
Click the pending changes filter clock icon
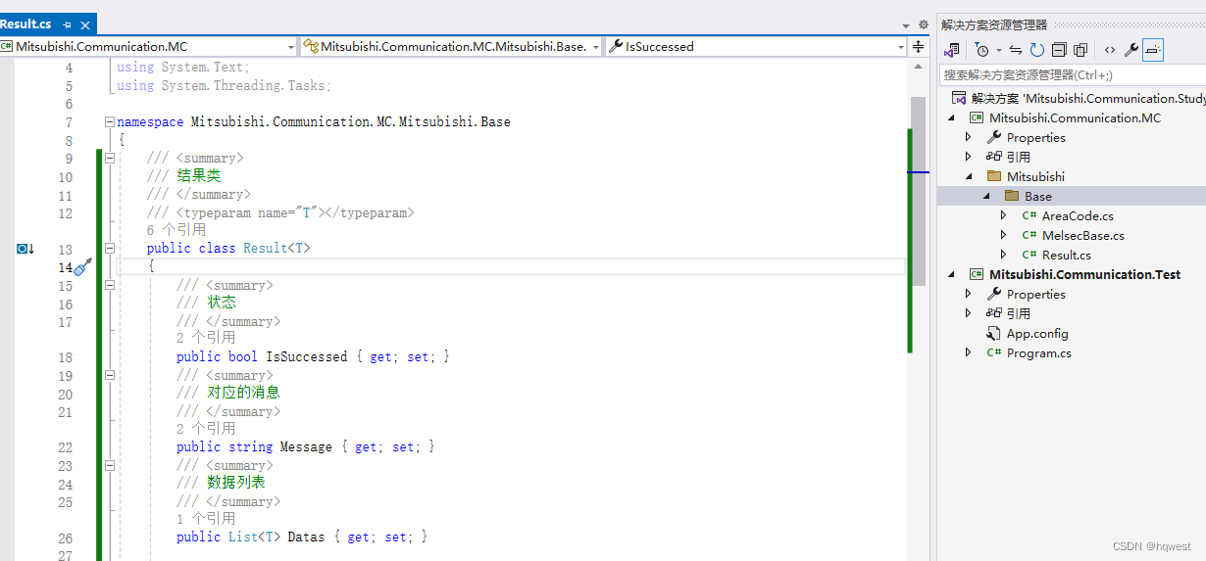(x=981, y=50)
